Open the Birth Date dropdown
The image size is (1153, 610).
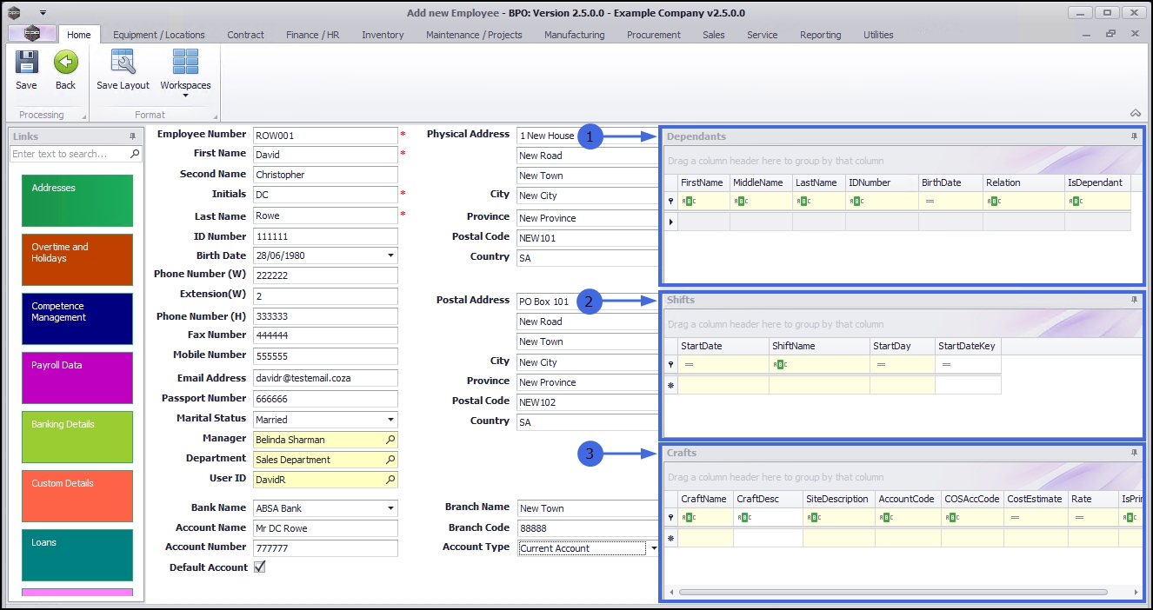tap(390, 255)
